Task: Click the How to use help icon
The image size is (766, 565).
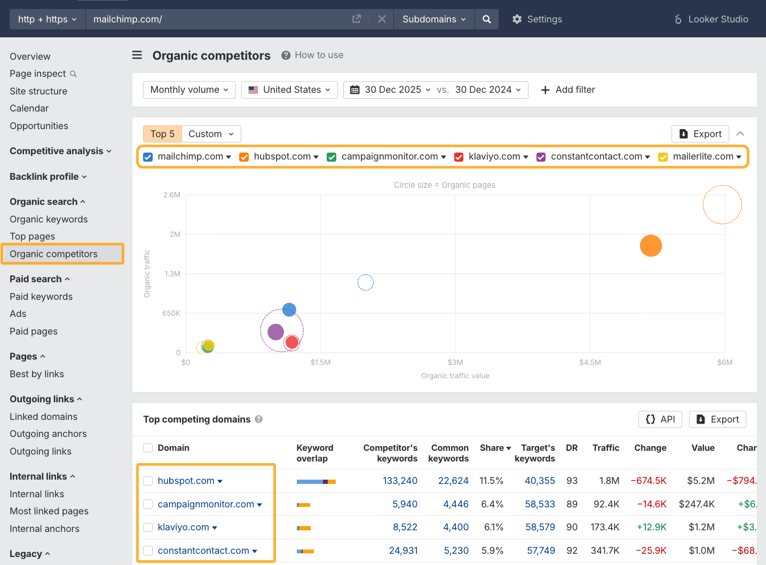Action: 285,55
